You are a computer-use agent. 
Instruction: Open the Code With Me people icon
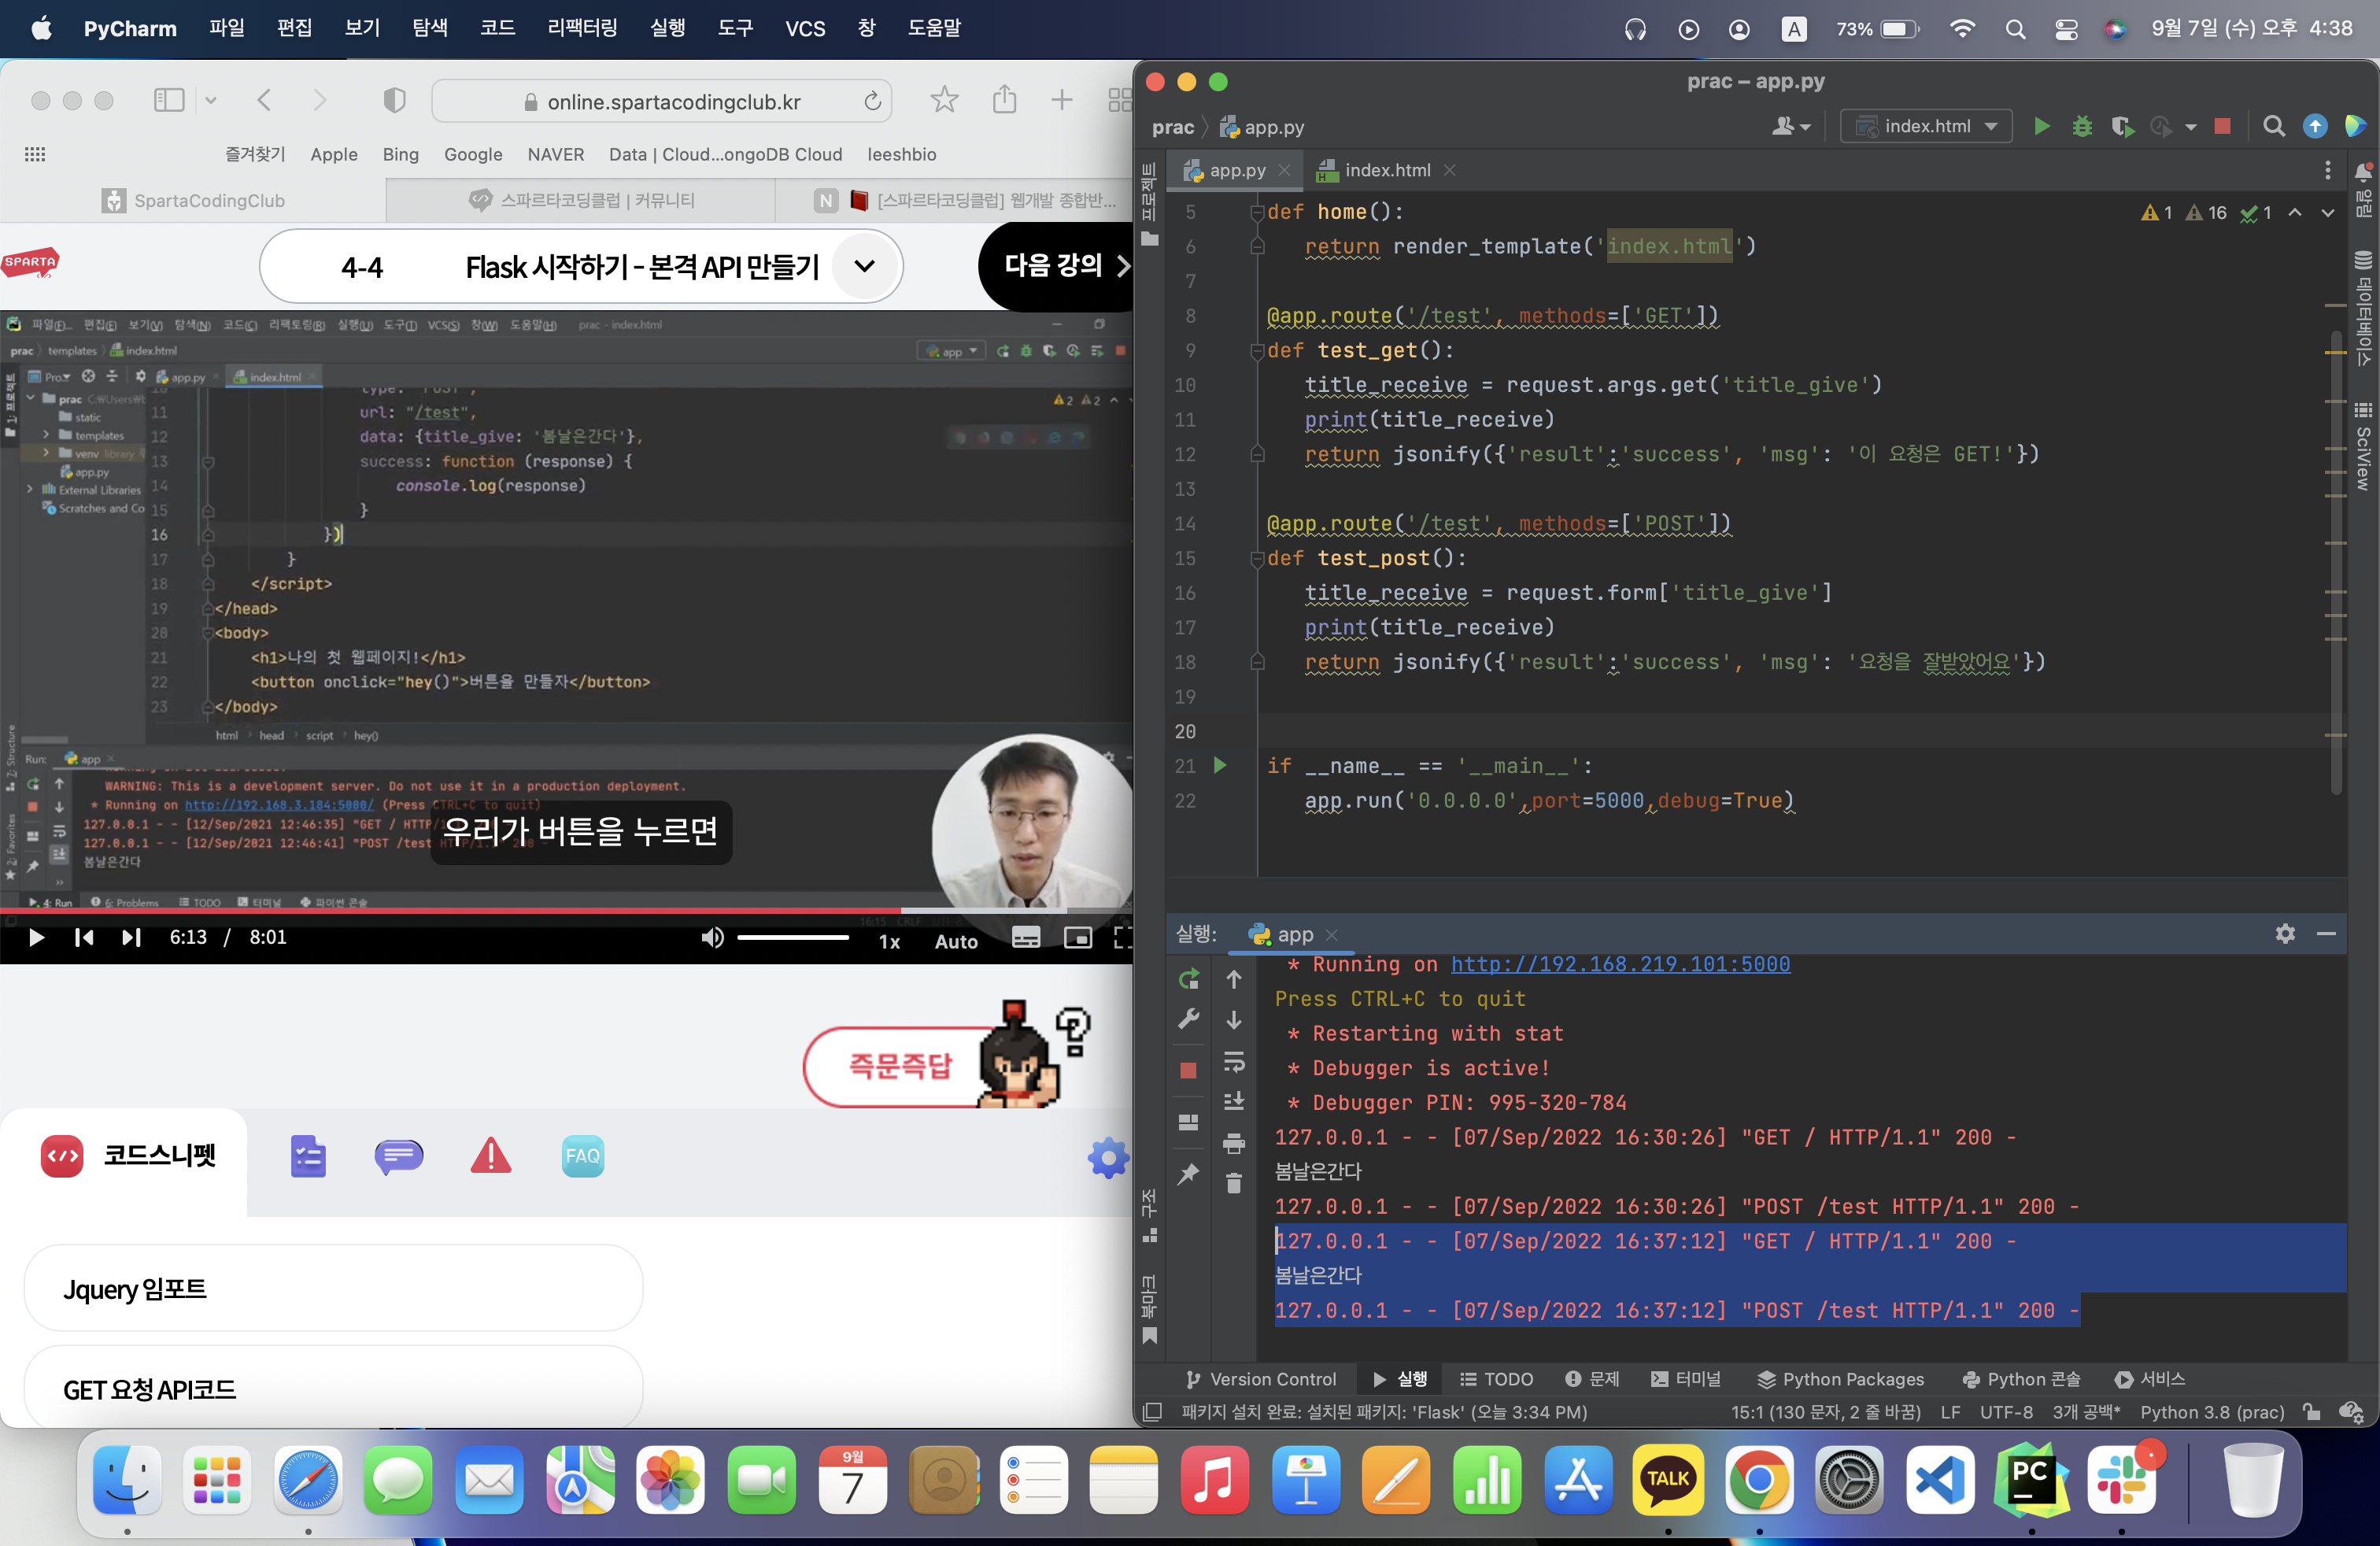click(x=1783, y=126)
